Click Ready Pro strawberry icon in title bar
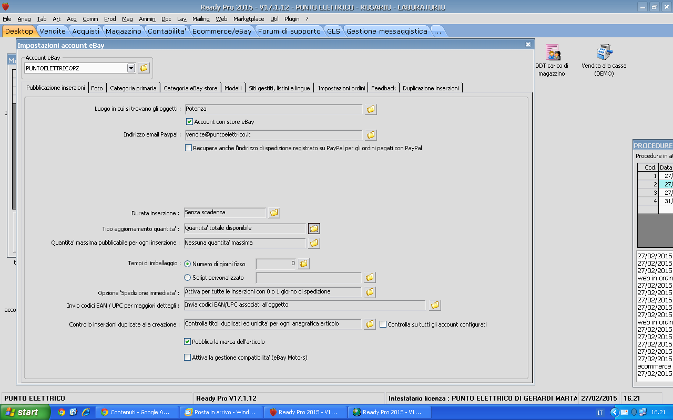 point(6,7)
